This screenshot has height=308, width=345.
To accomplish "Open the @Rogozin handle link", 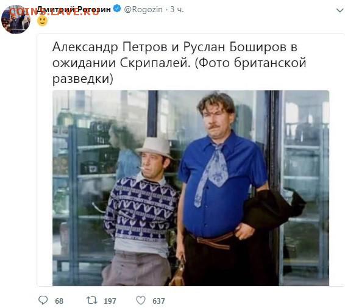I will coord(143,10).
